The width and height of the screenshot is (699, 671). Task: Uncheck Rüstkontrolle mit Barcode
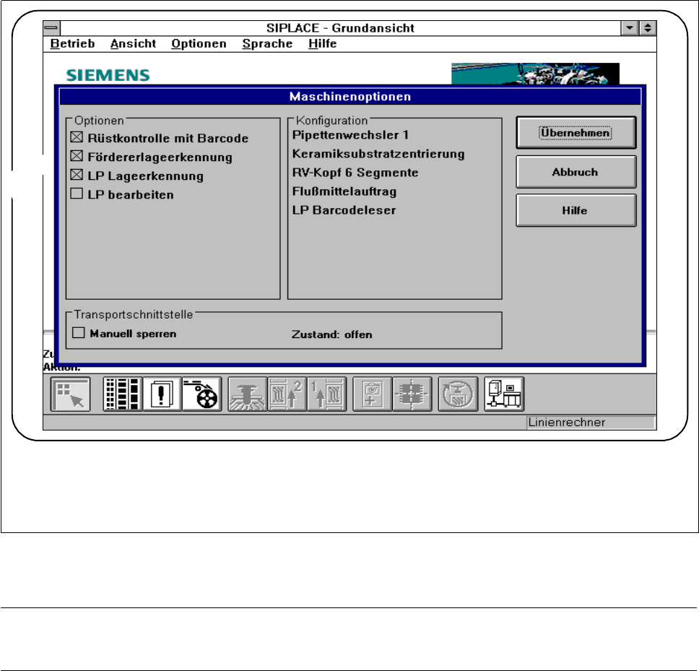(77, 137)
